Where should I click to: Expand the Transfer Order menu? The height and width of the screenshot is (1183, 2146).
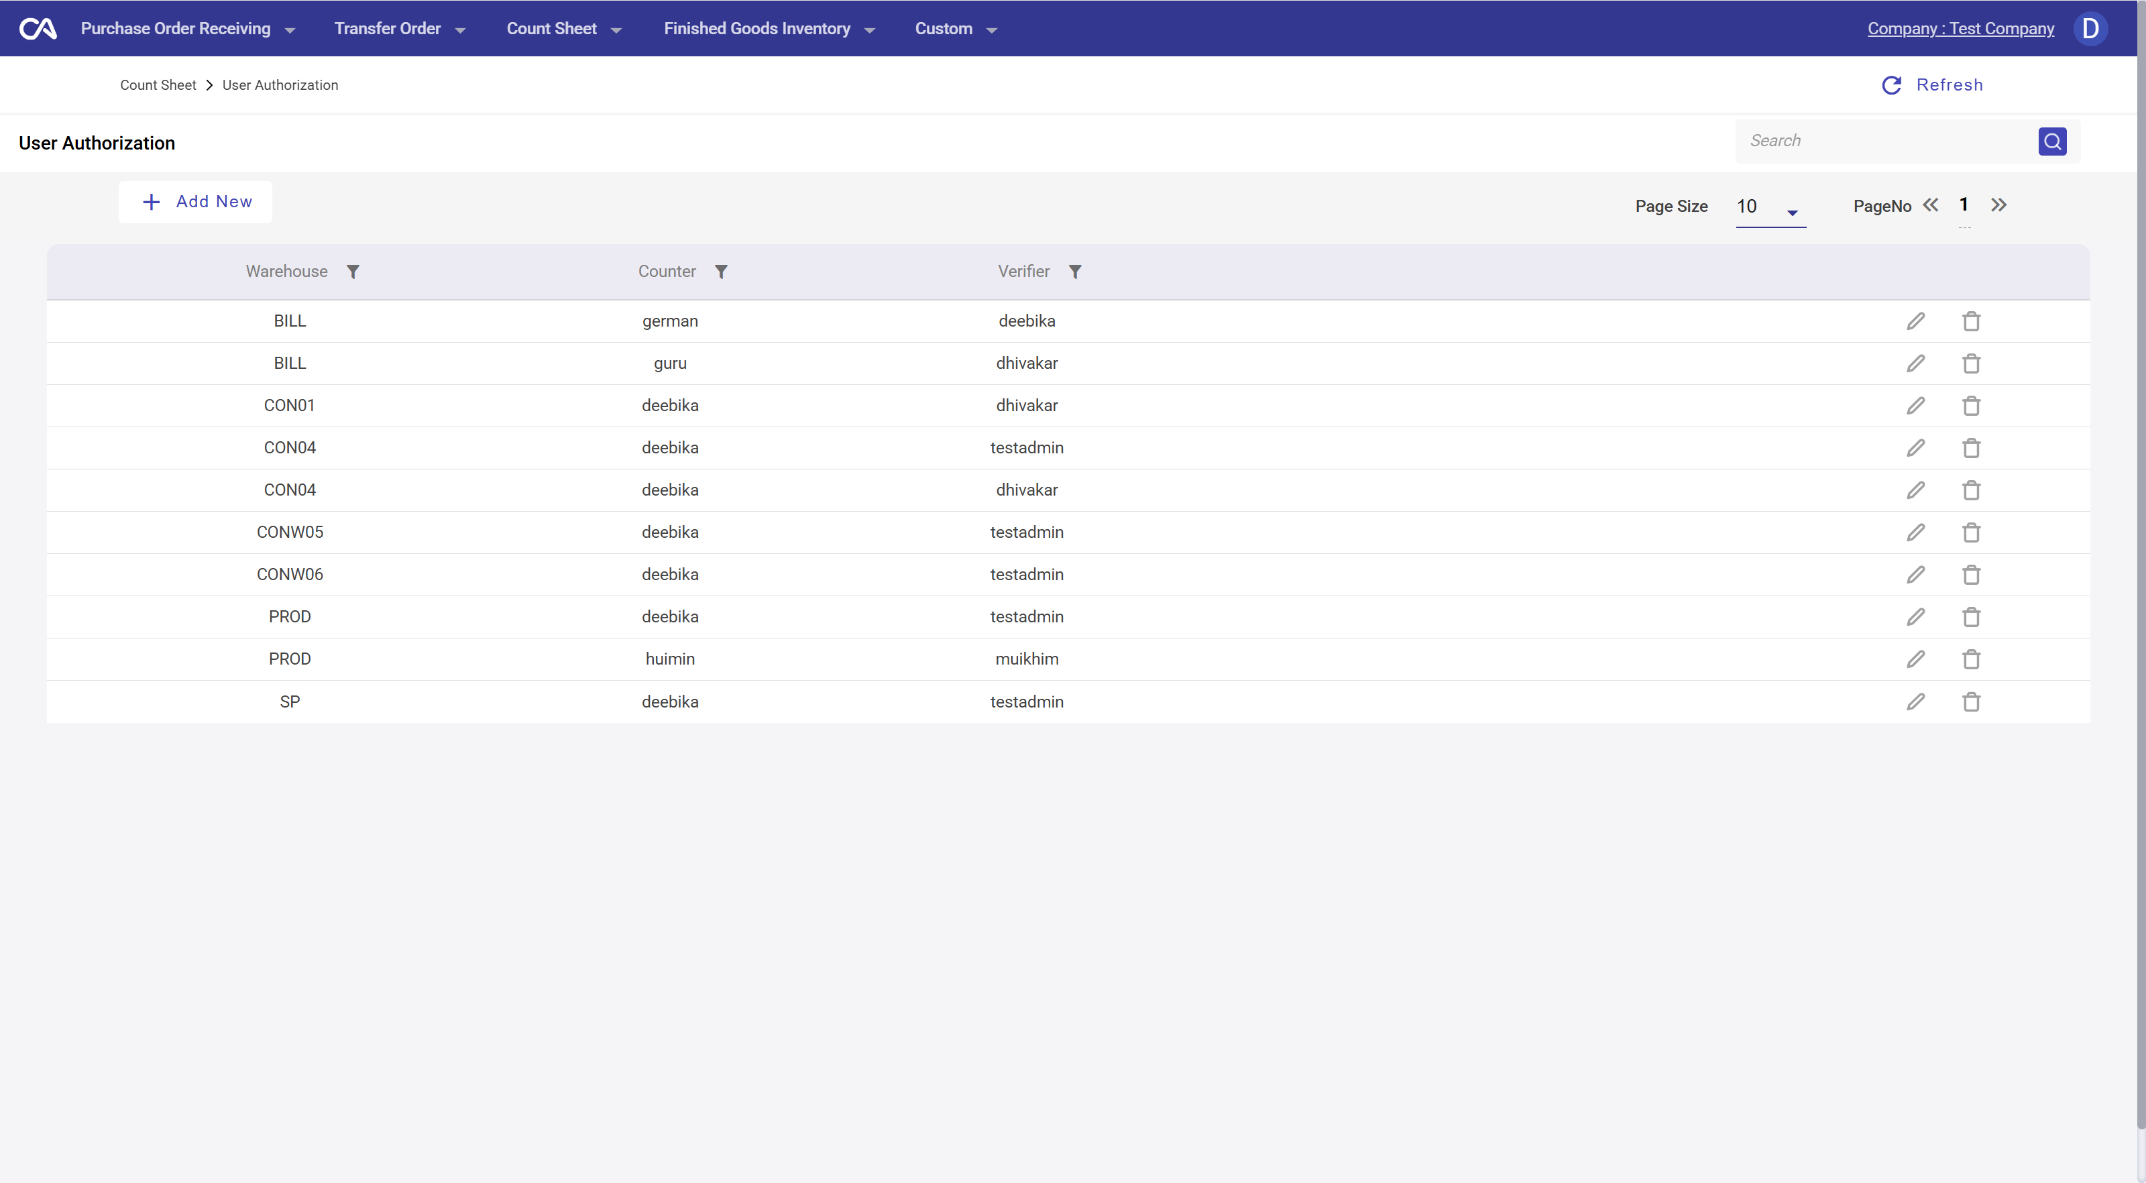pyautogui.click(x=399, y=29)
